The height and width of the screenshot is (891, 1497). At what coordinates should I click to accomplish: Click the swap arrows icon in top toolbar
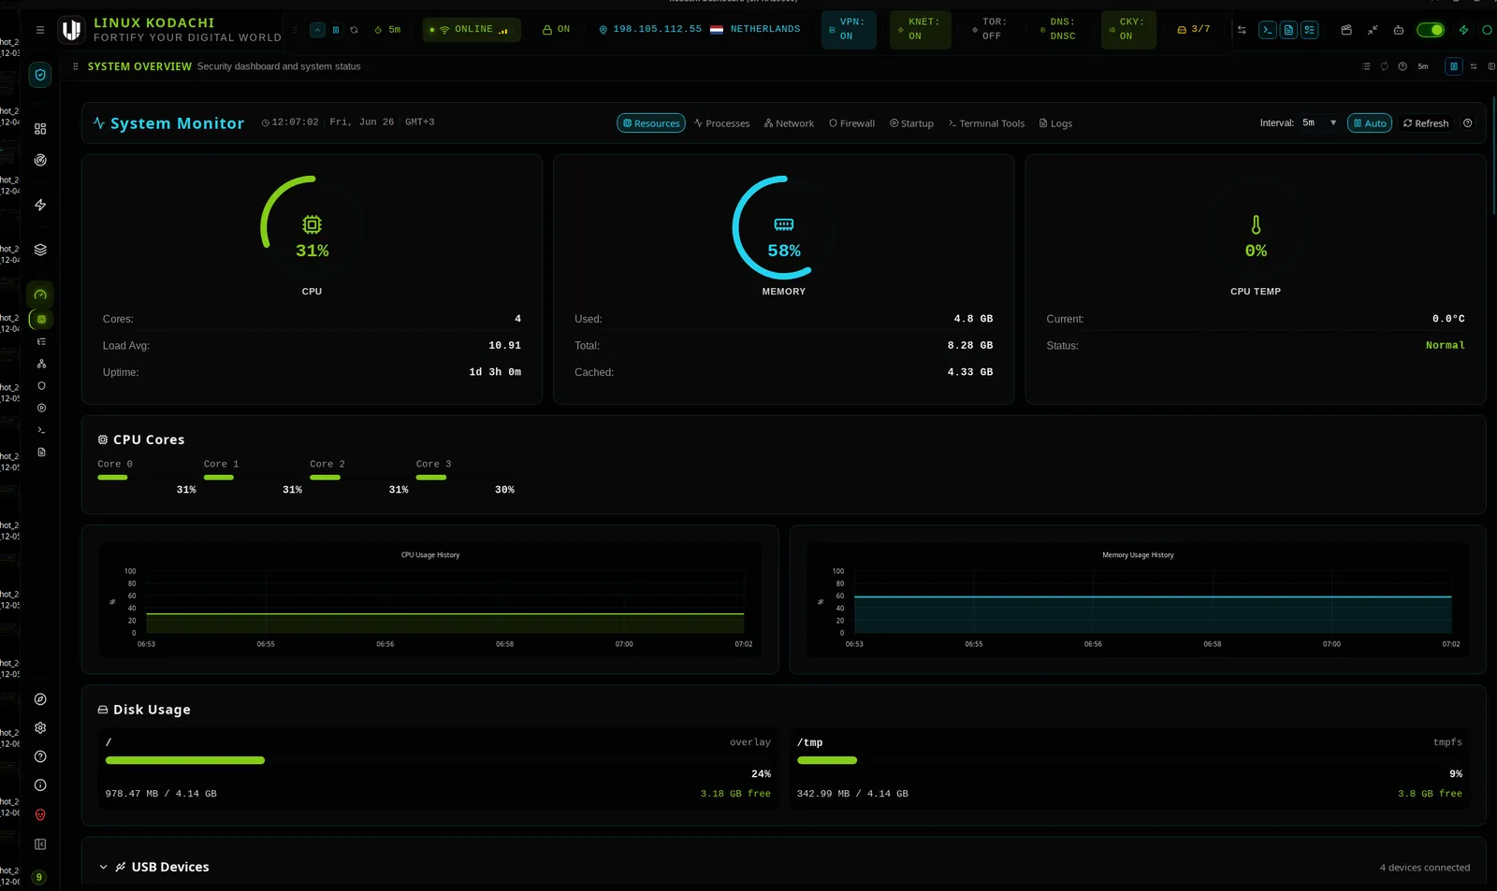click(1242, 30)
